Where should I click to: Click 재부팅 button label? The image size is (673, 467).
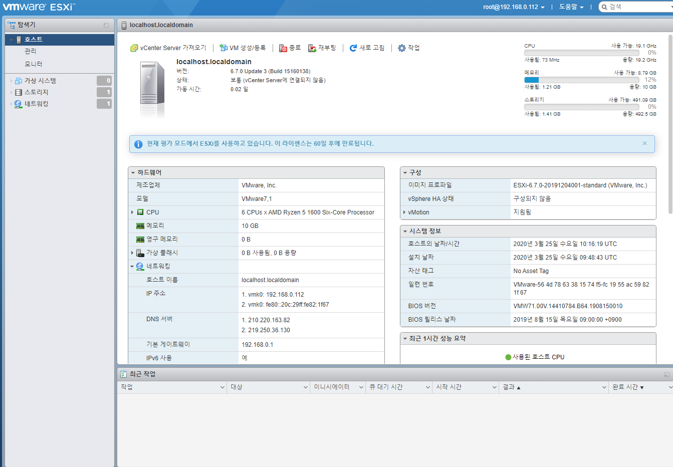[327, 48]
